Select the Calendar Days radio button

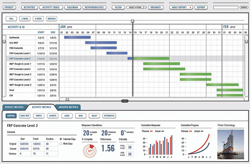(61, 139)
